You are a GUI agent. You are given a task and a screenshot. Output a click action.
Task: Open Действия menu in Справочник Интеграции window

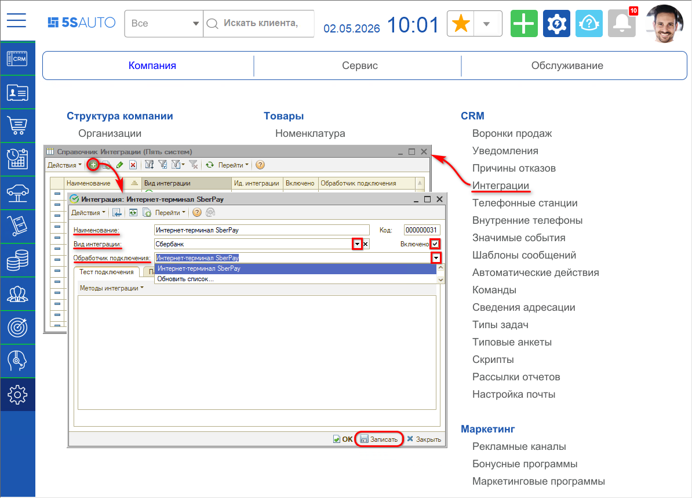click(x=64, y=165)
